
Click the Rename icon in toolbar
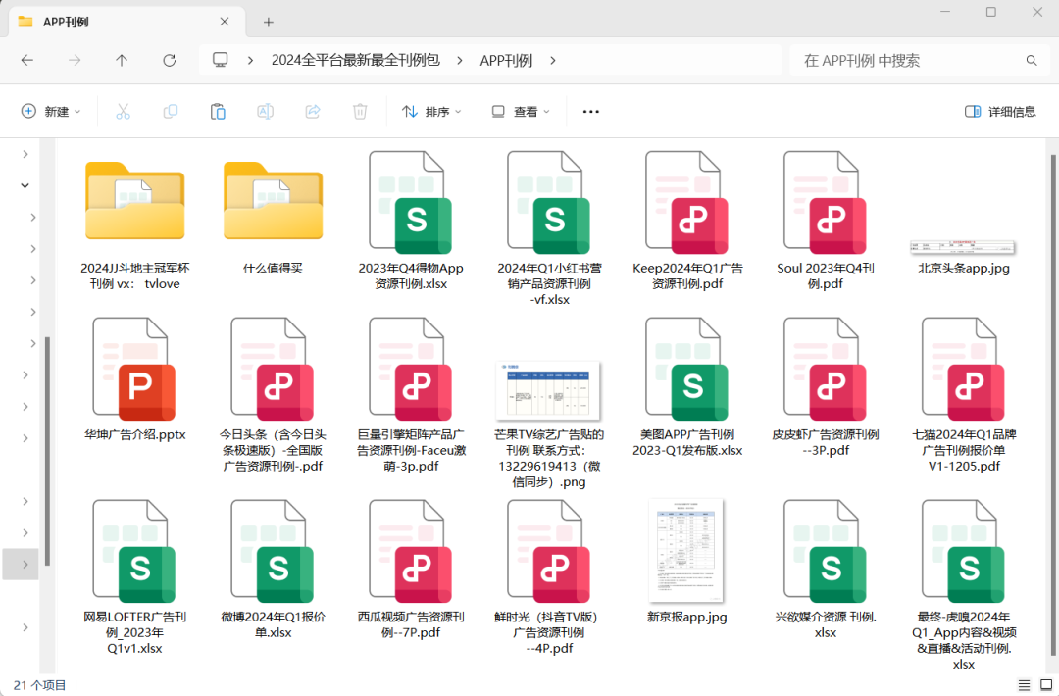click(266, 112)
